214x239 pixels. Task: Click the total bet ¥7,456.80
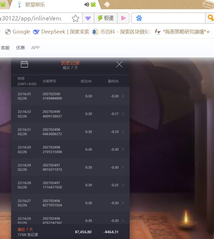click(x=83, y=232)
